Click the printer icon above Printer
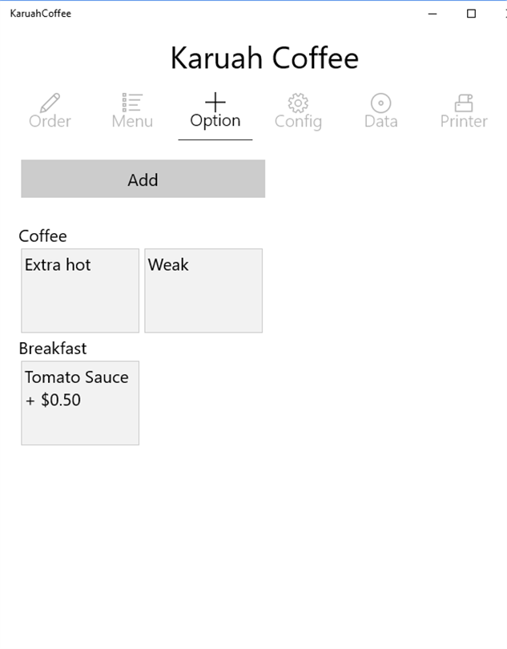Screen dimensions: 507x649 tap(464, 103)
